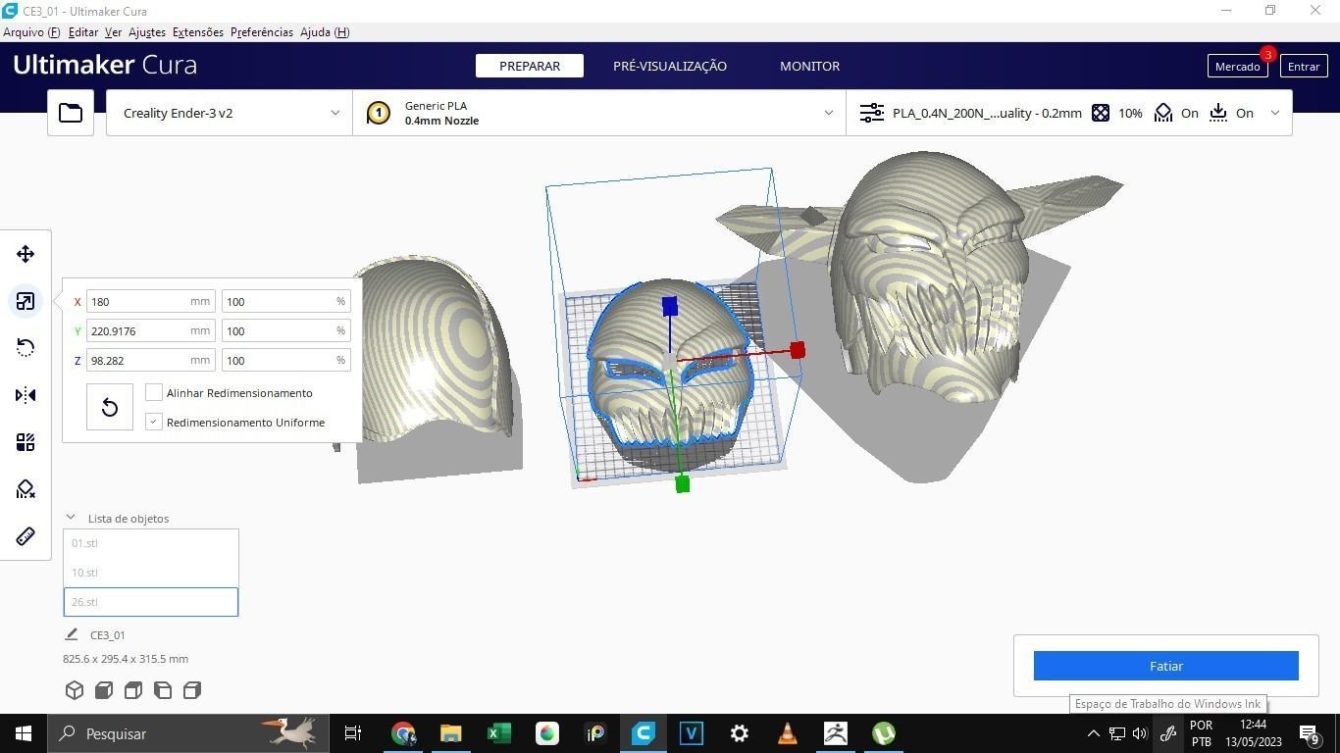Click Z scale percent field
The height and width of the screenshot is (753, 1340).
(285, 360)
